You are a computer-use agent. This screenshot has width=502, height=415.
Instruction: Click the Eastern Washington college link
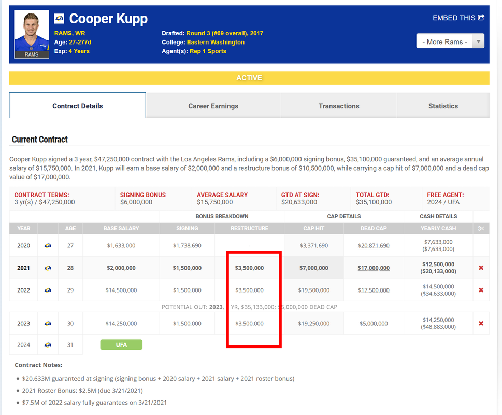tap(216, 43)
